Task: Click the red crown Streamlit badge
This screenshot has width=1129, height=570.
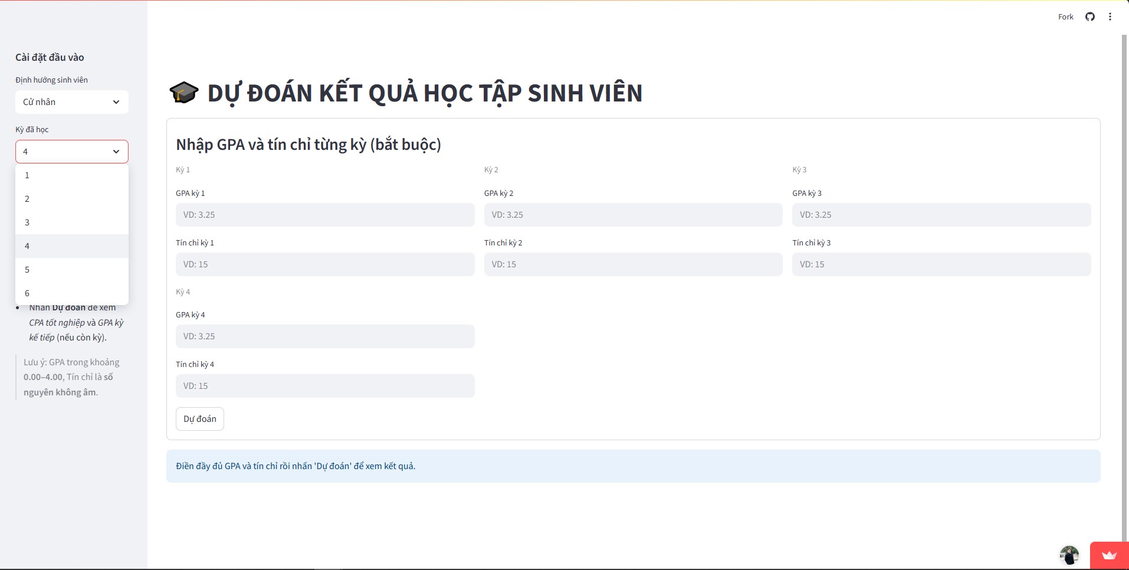Action: pyautogui.click(x=1109, y=555)
